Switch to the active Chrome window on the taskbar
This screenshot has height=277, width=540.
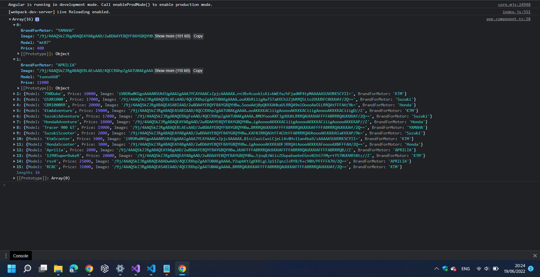point(182,269)
